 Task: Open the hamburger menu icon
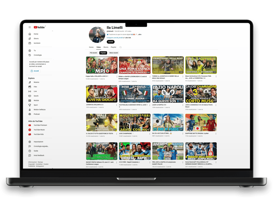pyautogui.click(x=30, y=27)
